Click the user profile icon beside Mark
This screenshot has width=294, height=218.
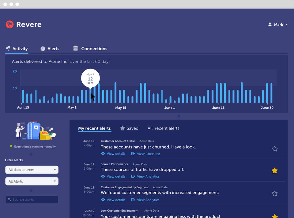270,24
